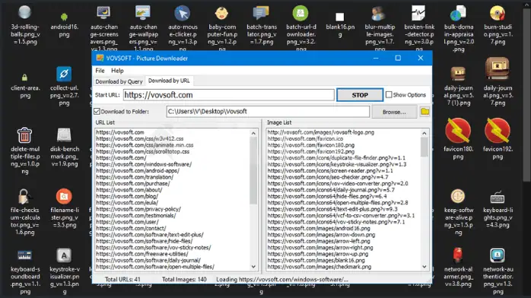Select the batch-url-downloader.png desktop icon
The height and width of the screenshot is (298, 531).
click(x=300, y=13)
